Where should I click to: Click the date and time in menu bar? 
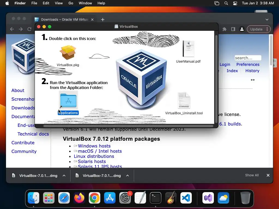pos(258,3)
